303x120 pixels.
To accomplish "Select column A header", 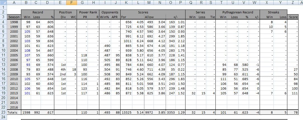I will pos(14,3).
